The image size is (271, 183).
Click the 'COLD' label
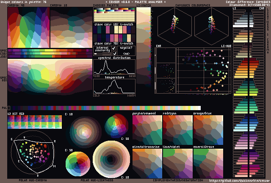pos(96,95)
